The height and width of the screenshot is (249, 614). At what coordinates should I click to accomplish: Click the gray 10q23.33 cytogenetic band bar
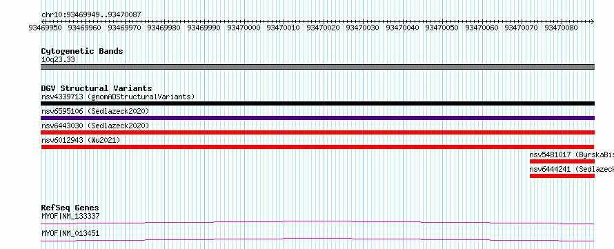coord(317,67)
